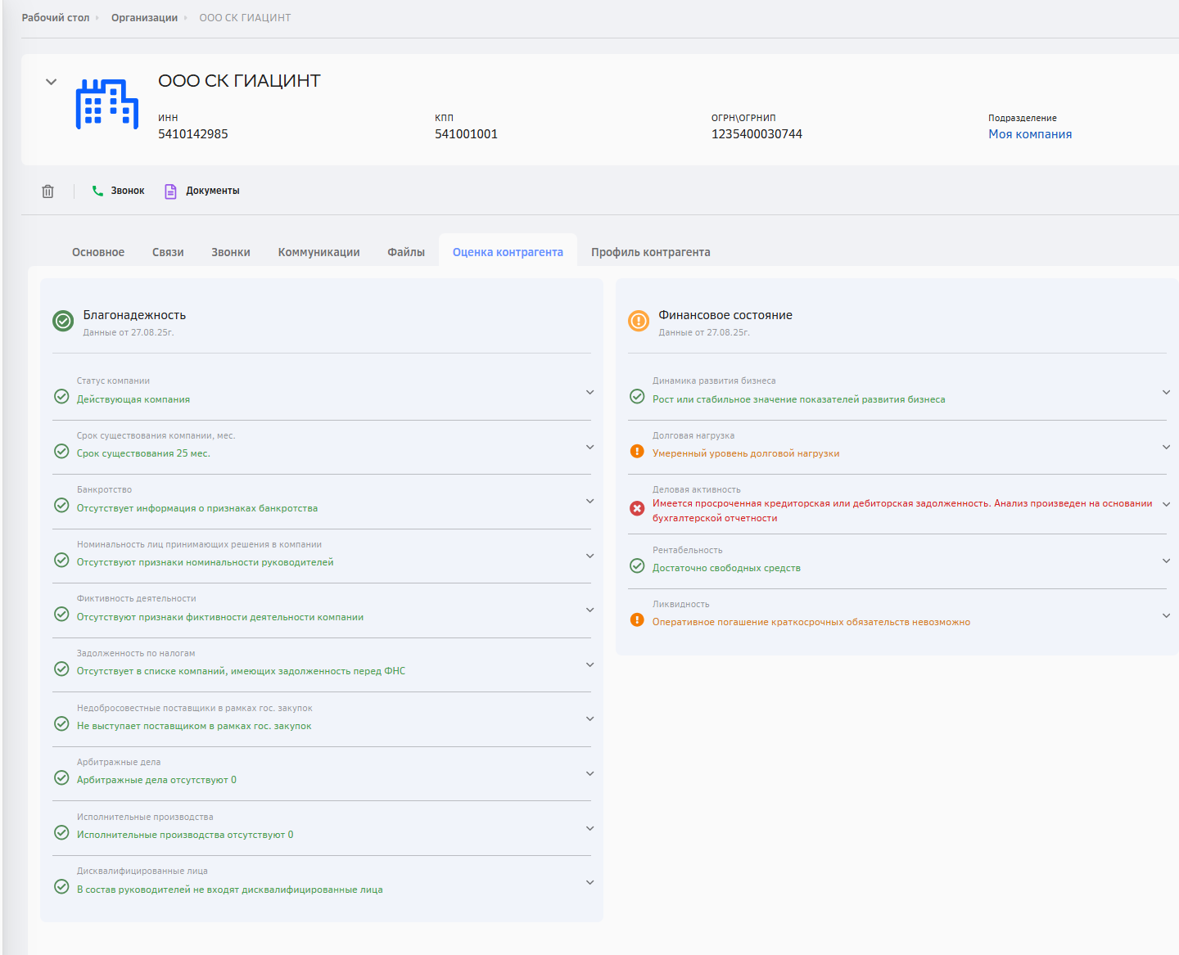The image size is (1179, 955).
Task: Click check icon in Банкротство row
Action: point(61,506)
